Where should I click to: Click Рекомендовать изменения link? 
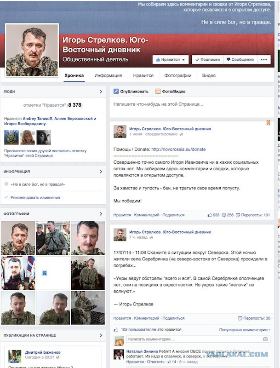pyautogui.click(x=35, y=198)
